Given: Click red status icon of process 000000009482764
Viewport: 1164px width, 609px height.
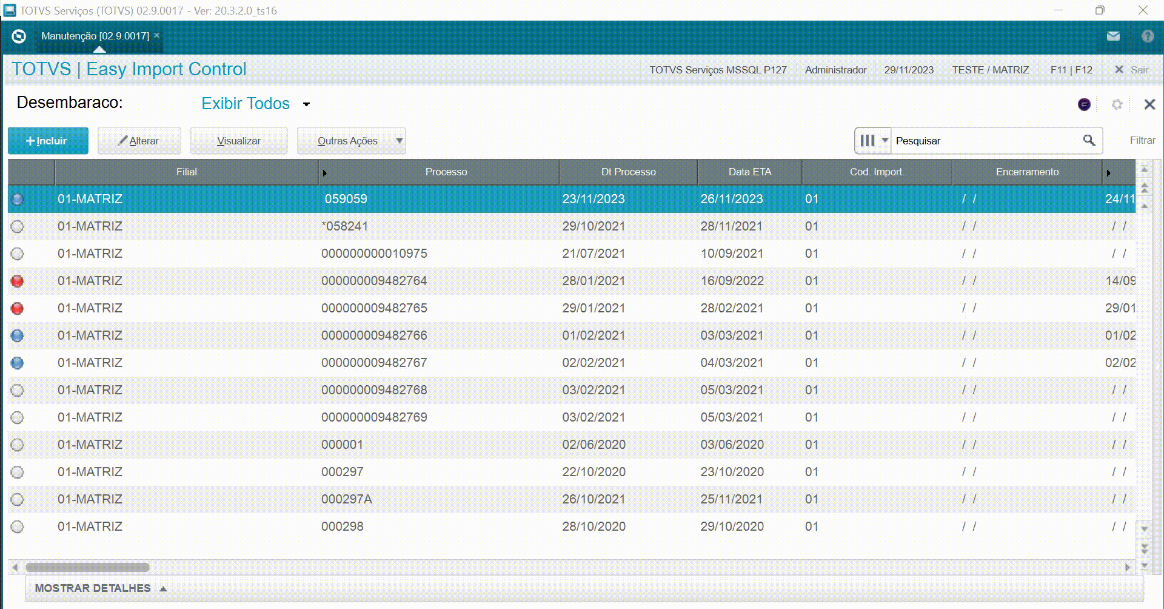Looking at the screenshot, I should click(x=18, y=281).
